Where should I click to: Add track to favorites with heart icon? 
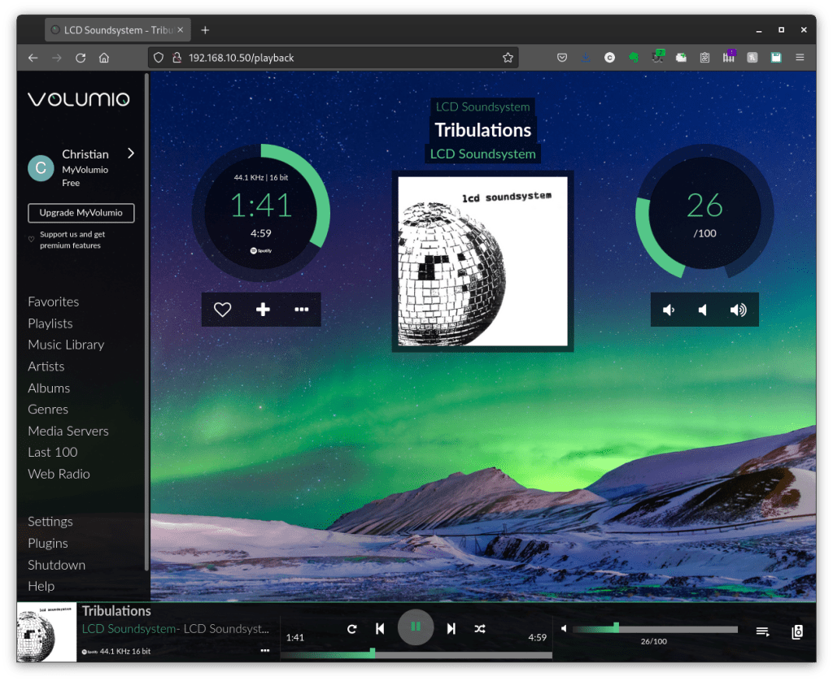pos(222,310)
